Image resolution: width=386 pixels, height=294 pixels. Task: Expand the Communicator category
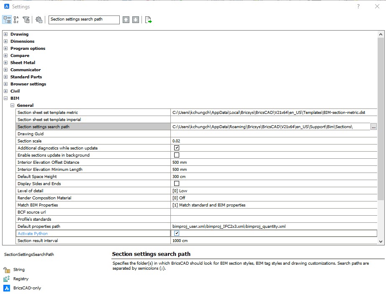point(6,70)
